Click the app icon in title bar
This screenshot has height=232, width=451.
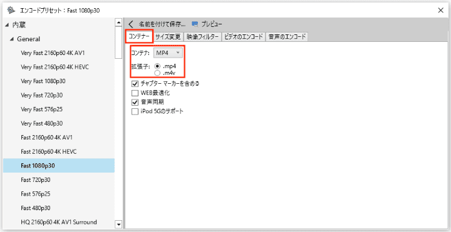pyautogui.click(x=11, y=11)
